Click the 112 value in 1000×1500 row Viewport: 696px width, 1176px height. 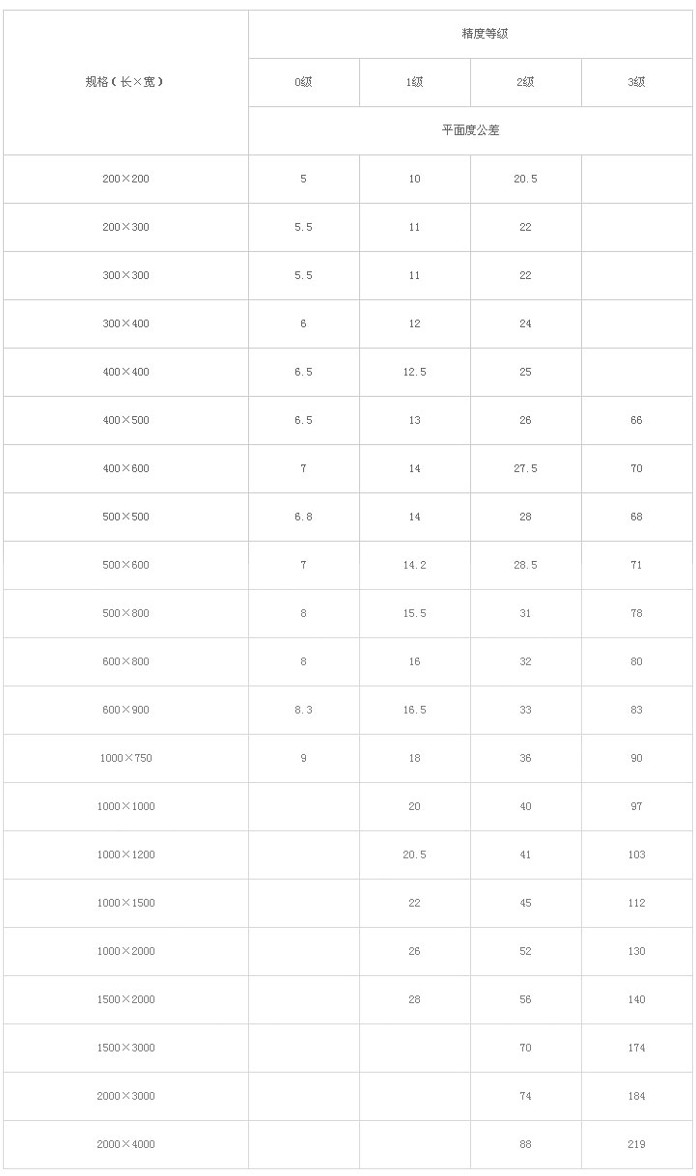(637, 903)
